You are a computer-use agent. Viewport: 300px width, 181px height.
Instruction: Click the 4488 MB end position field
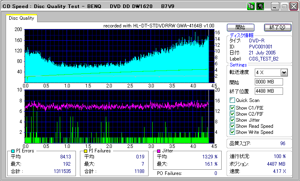point(269,91)
